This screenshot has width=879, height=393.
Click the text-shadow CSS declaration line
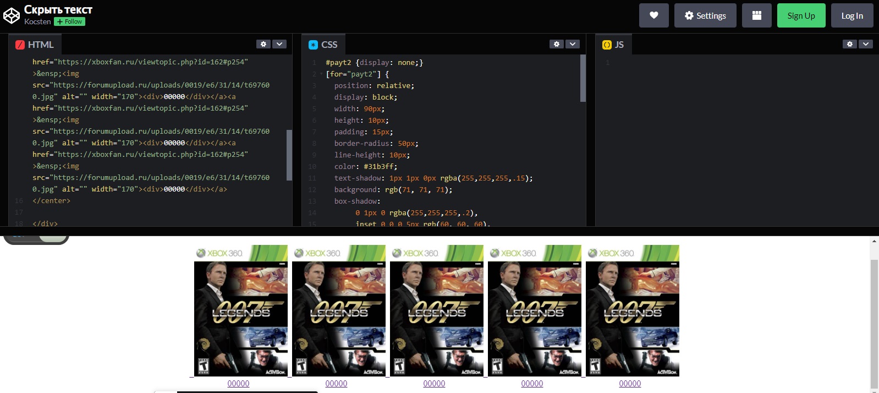tap(433, 178)
